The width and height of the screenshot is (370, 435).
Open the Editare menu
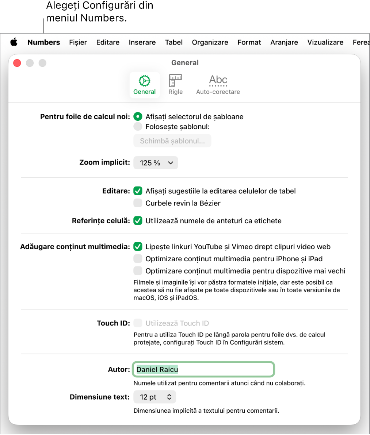click(x=108, y=42)
